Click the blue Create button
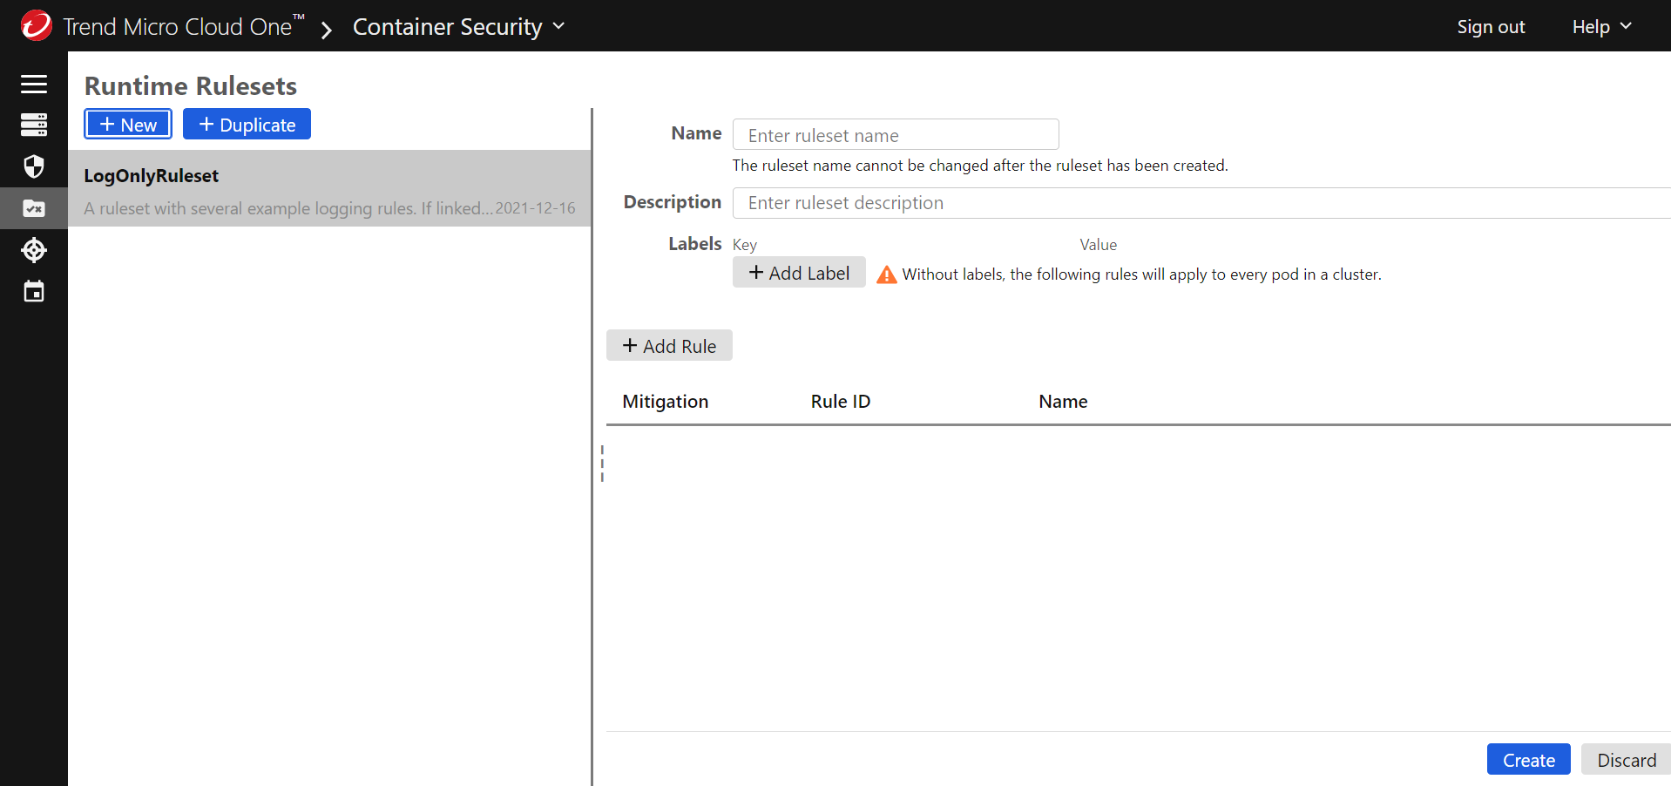The image size is (1671, 786). click(x=1528, y=760)
